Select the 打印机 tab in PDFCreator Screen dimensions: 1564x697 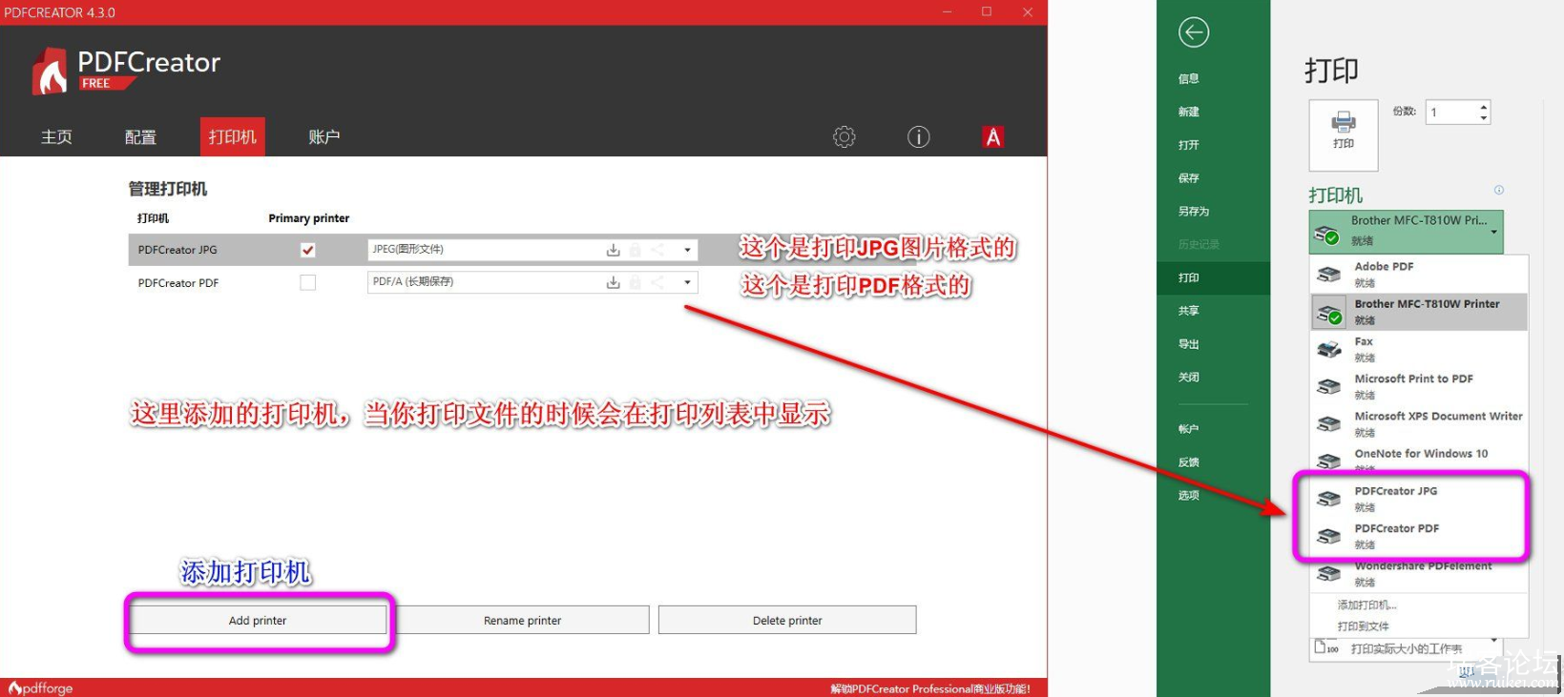233,137
